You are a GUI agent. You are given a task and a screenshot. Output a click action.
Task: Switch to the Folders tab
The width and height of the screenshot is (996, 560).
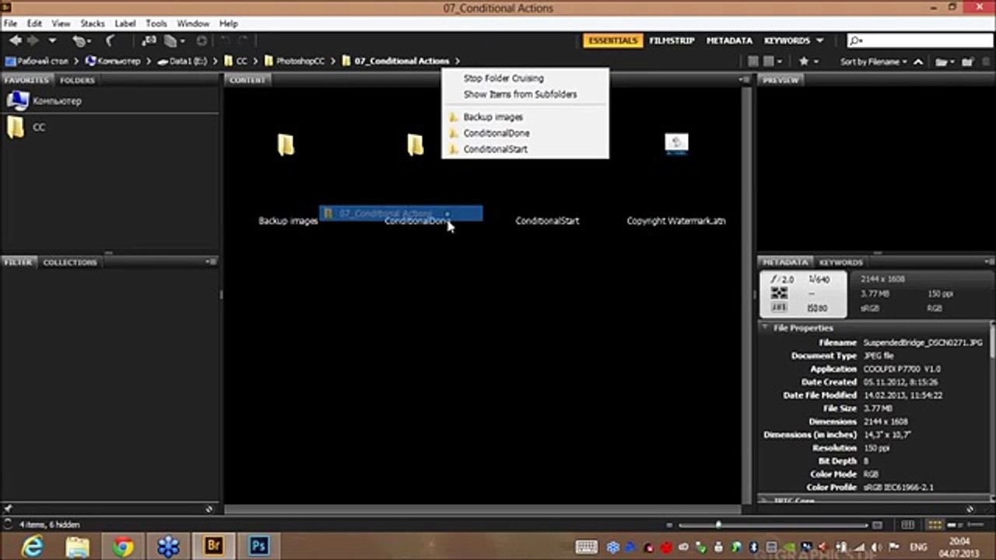coord(77,80)
